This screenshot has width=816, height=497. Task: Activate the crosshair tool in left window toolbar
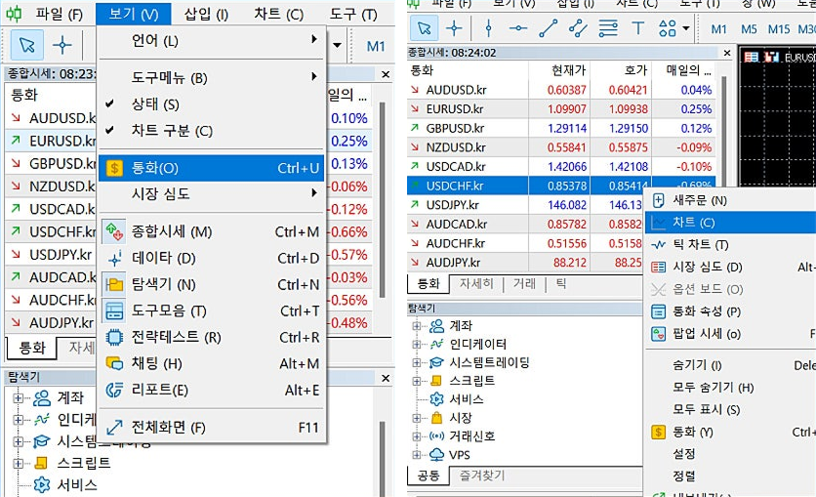[x=61, y=45]
